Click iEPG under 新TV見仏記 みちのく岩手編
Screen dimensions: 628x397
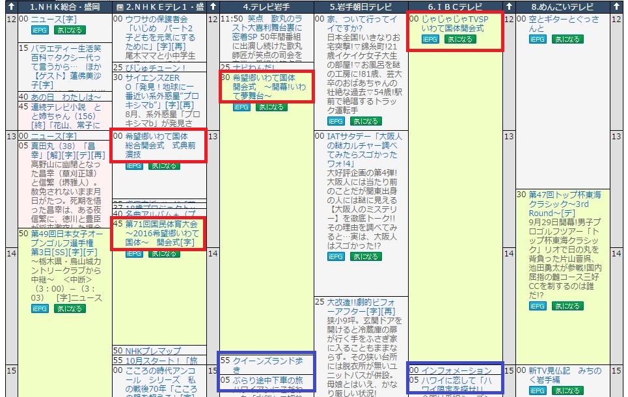coord(537,390)
